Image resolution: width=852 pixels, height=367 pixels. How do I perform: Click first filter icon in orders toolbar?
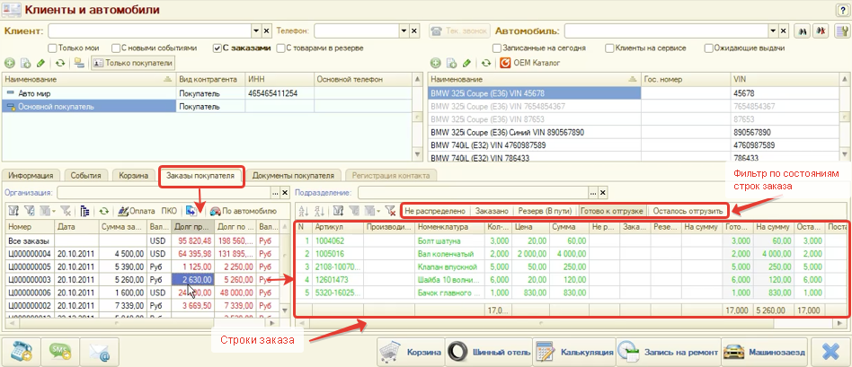[14, 211]
